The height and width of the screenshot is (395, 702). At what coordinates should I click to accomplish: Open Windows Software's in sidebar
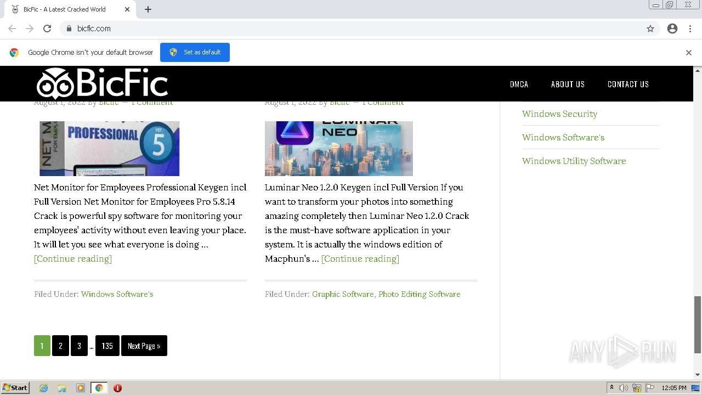pos(563,137)
